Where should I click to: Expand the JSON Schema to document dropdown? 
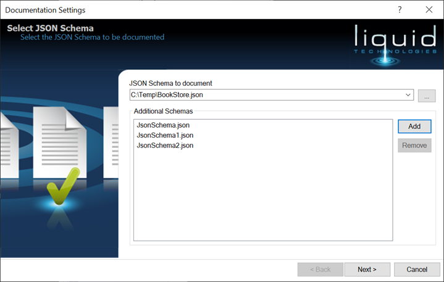pos(408,95)
